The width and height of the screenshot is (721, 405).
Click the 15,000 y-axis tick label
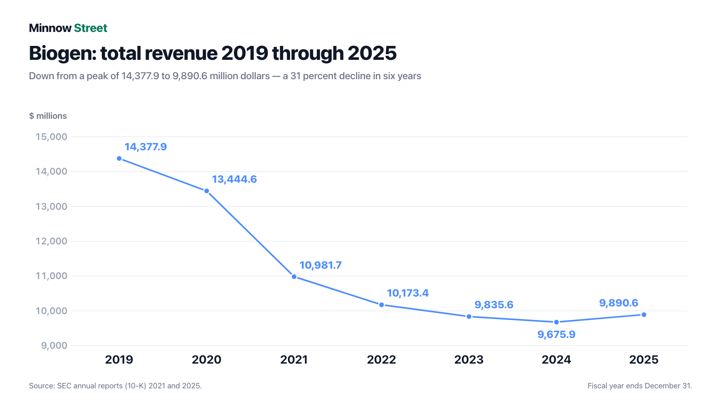(51, 137)
